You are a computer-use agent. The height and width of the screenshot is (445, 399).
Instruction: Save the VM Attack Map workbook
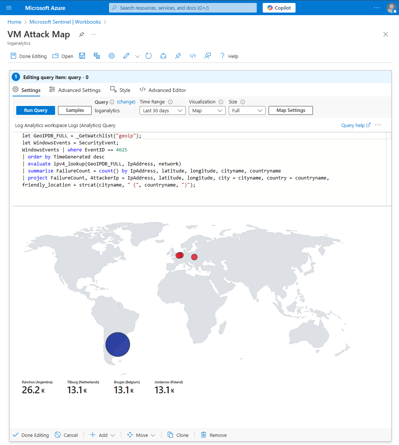82,56
